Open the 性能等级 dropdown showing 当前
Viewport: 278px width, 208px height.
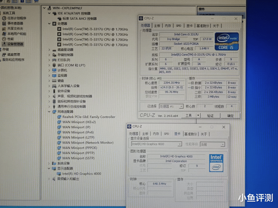pyautogui.click(x=223, y=145)
